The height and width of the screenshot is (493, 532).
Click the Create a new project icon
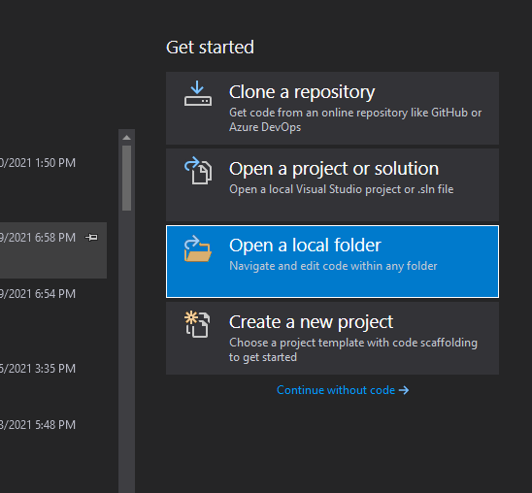(197, 324)
